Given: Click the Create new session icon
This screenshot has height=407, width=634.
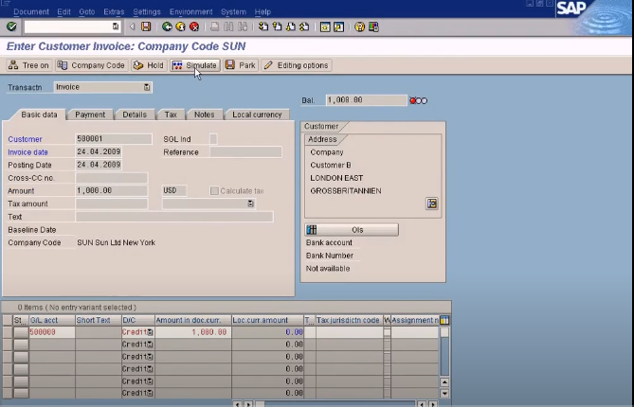Looking at the screenshot, I should pos(325,27).
